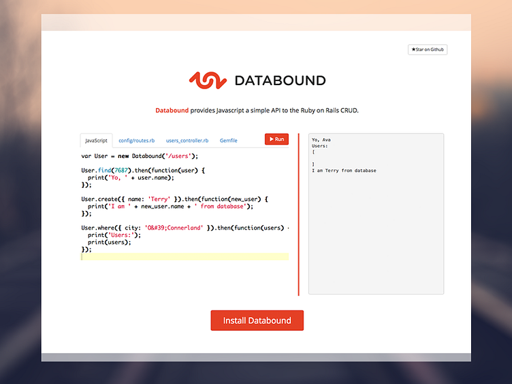Click the DATABOUND title text
The height and width of the screenshot is (384, 512).
point(280,80)
